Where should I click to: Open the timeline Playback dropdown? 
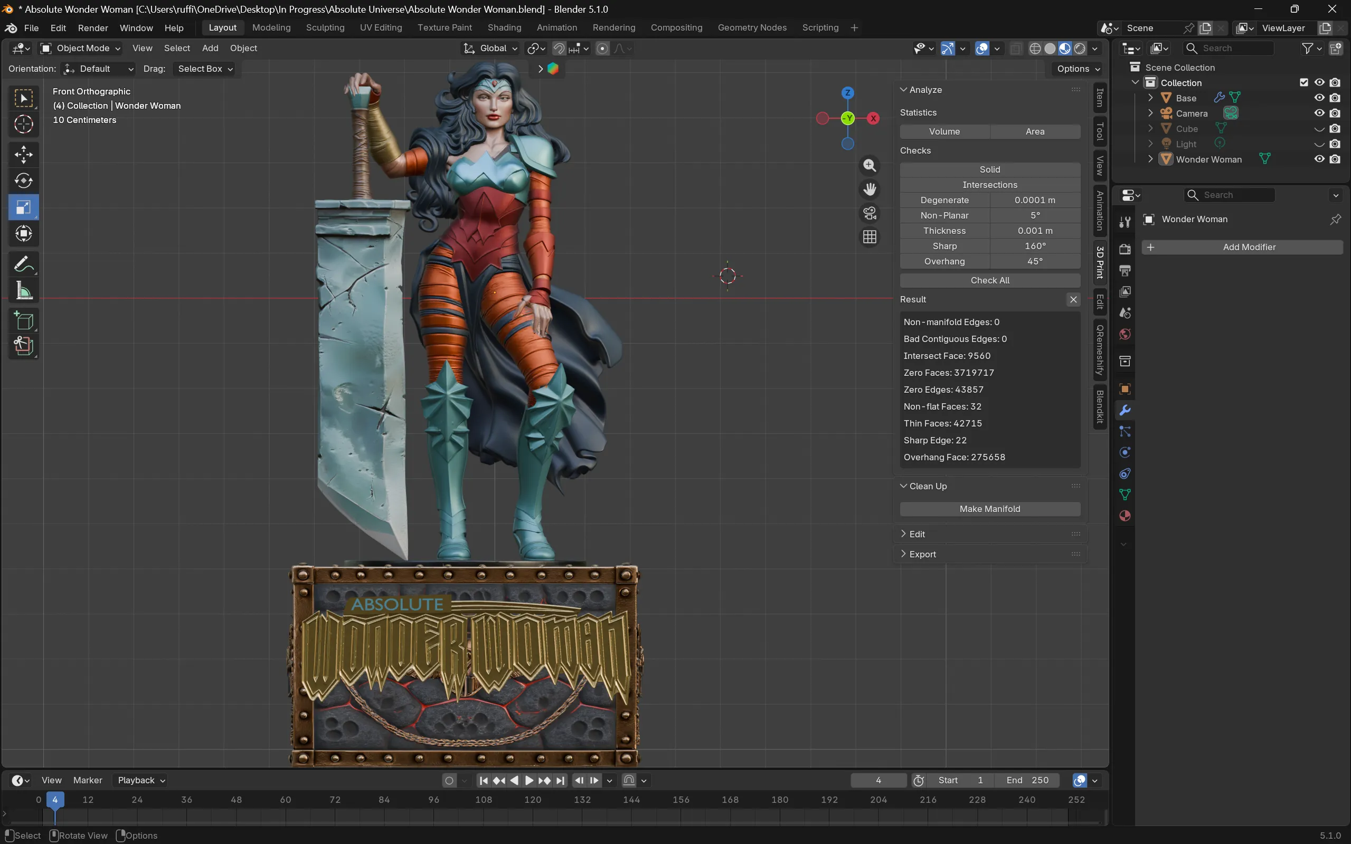point(141,780)
